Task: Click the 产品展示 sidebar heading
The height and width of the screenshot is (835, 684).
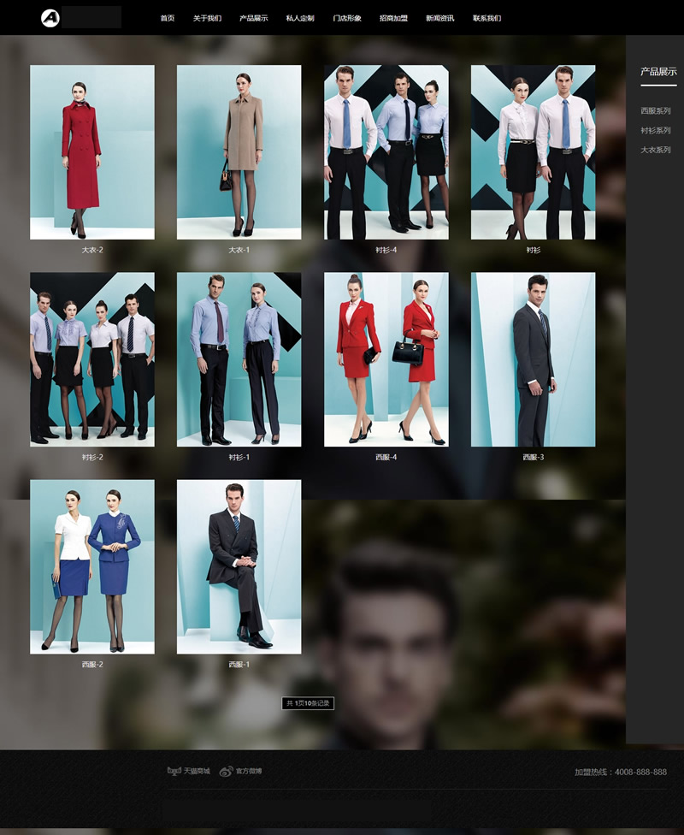Action: [x=658, y=71]
